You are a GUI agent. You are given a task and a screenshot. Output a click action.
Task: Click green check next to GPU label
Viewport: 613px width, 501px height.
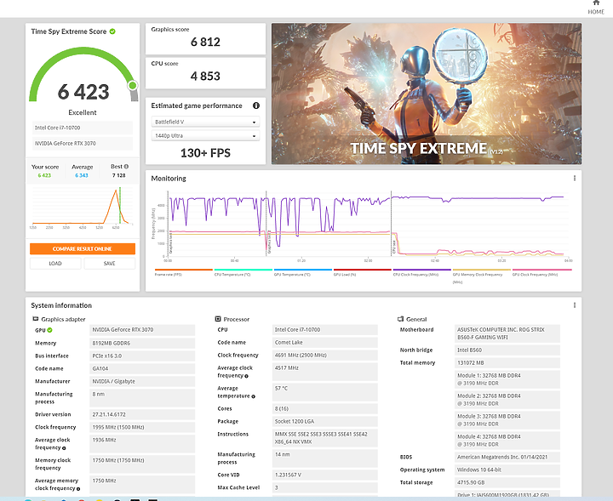point(49,330)
